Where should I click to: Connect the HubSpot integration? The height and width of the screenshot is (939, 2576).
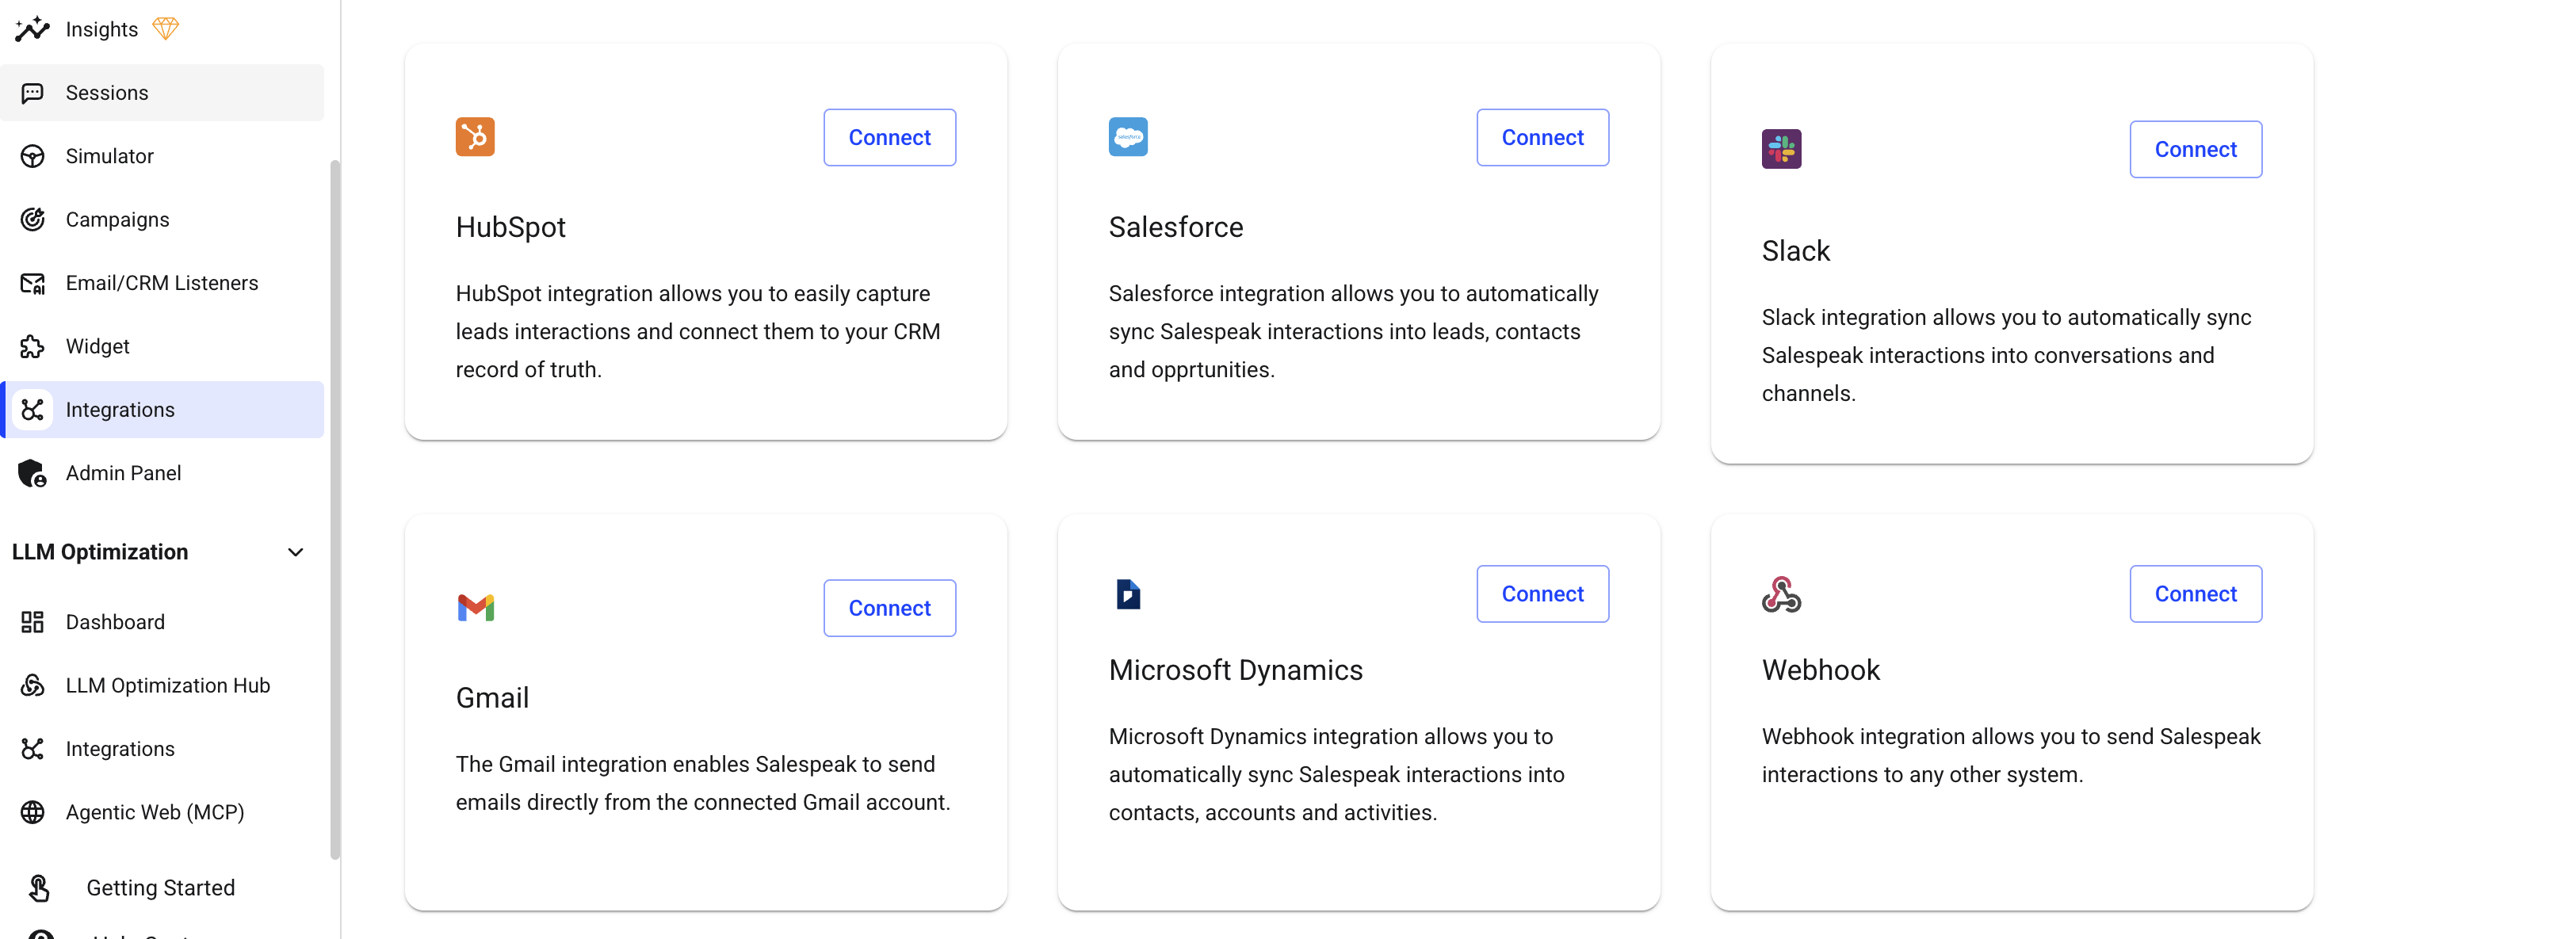[889, 137]
